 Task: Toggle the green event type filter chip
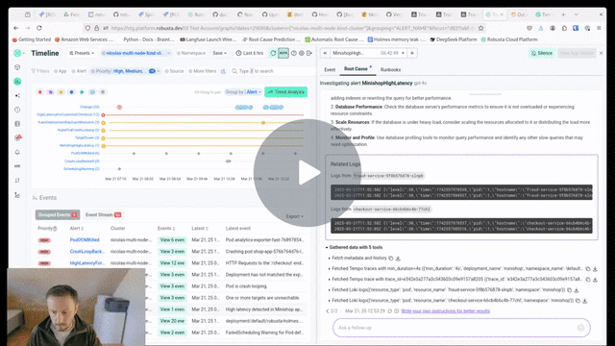pos(82,92)
